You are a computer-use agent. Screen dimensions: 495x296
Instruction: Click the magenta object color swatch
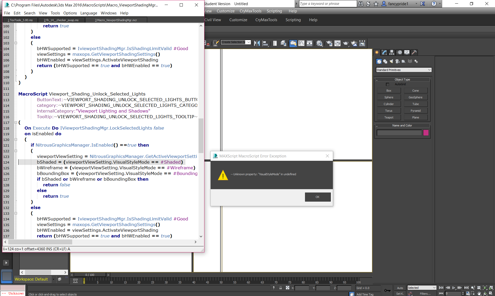point(426,133)
